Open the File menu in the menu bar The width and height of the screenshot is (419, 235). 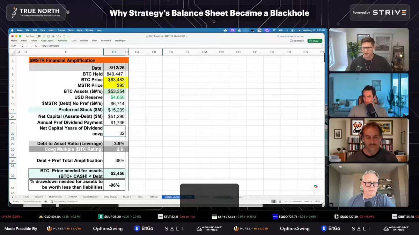coord(28,30)
